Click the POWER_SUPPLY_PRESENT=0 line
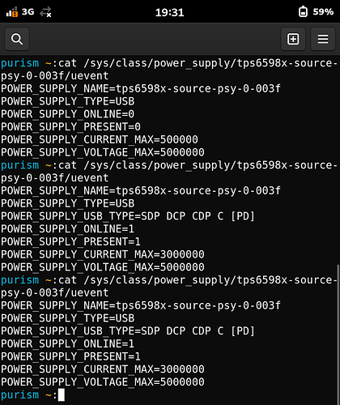340x405 pixels. (70, 127)
